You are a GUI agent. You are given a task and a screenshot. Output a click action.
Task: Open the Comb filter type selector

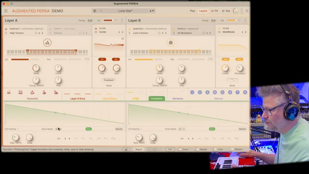103,32
